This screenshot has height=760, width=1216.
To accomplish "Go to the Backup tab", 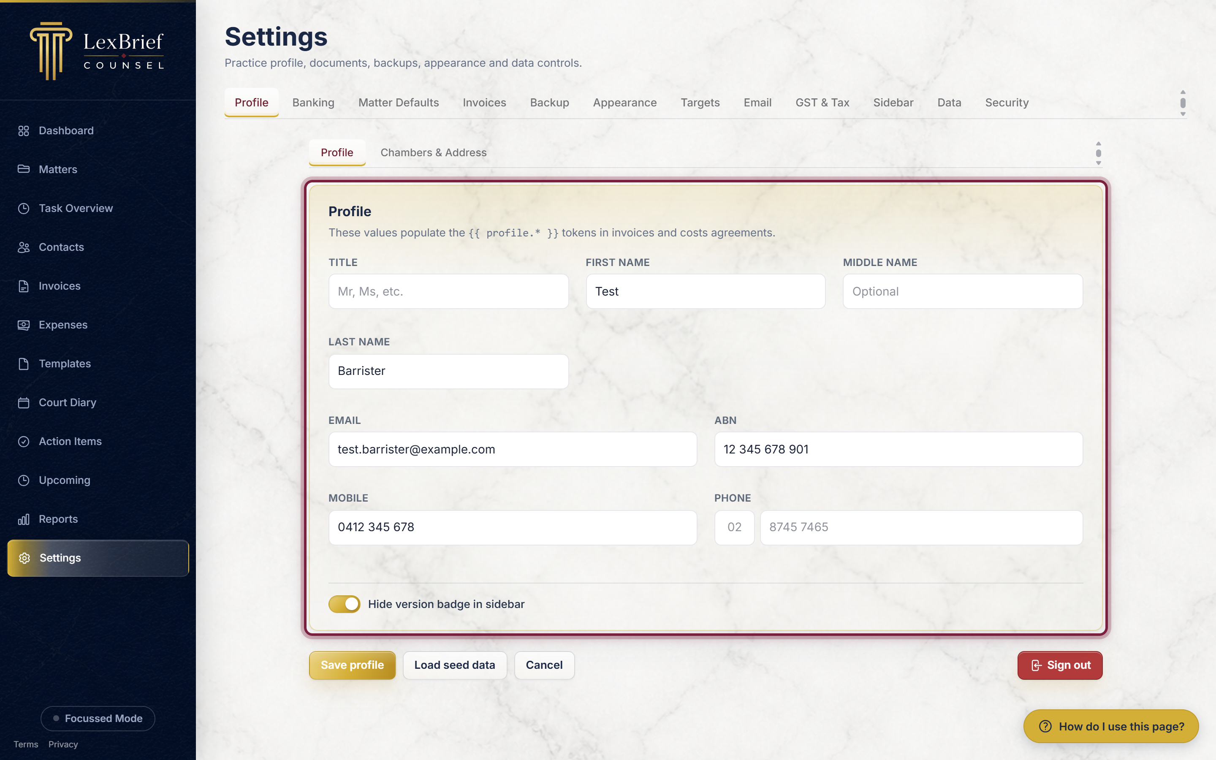I will (550, 103).
